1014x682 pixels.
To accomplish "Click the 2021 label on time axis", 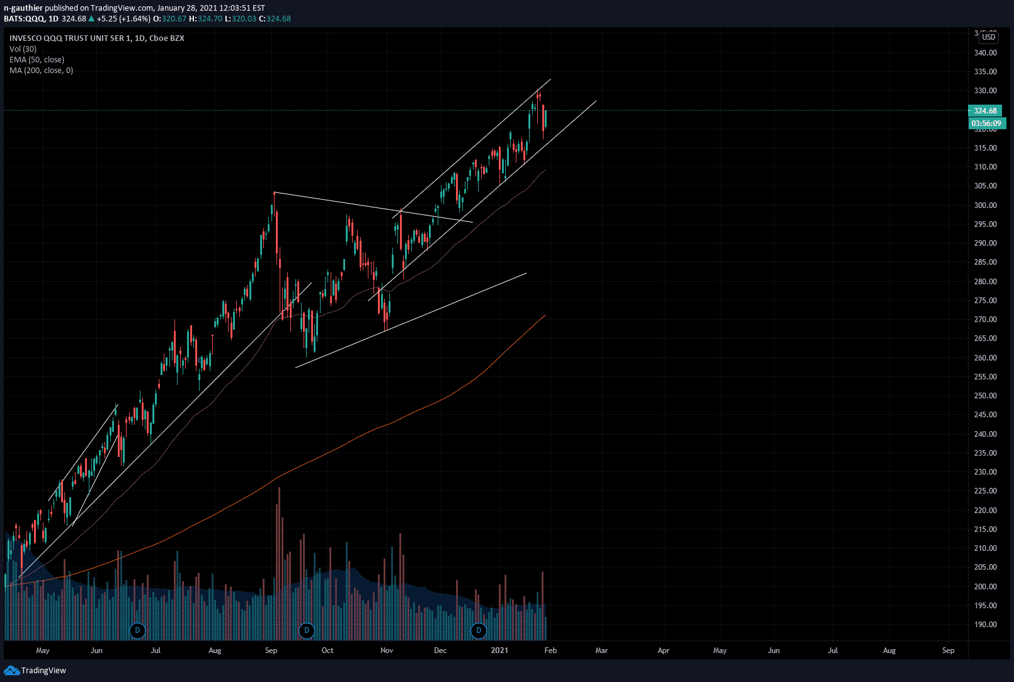I will (x=499, y=650).
